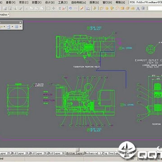Click the middle icon in floating toolbar
This screenshot has width=162, height=162.
click(x=9, y=27)
